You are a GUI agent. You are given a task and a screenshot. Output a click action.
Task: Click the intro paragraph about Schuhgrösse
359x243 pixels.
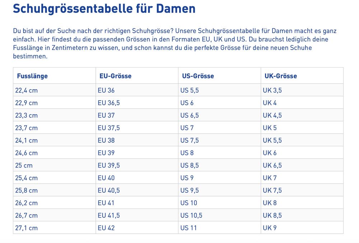coord(175,43)
